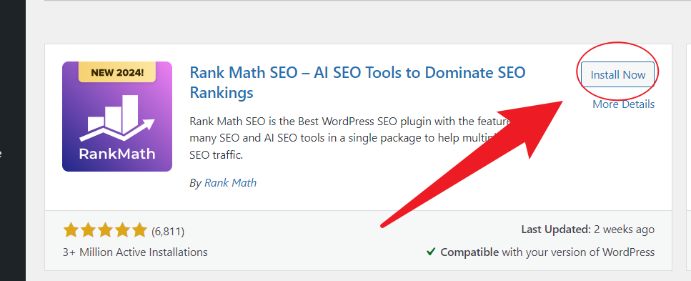Open the Rank Math author link

[230, 182]
